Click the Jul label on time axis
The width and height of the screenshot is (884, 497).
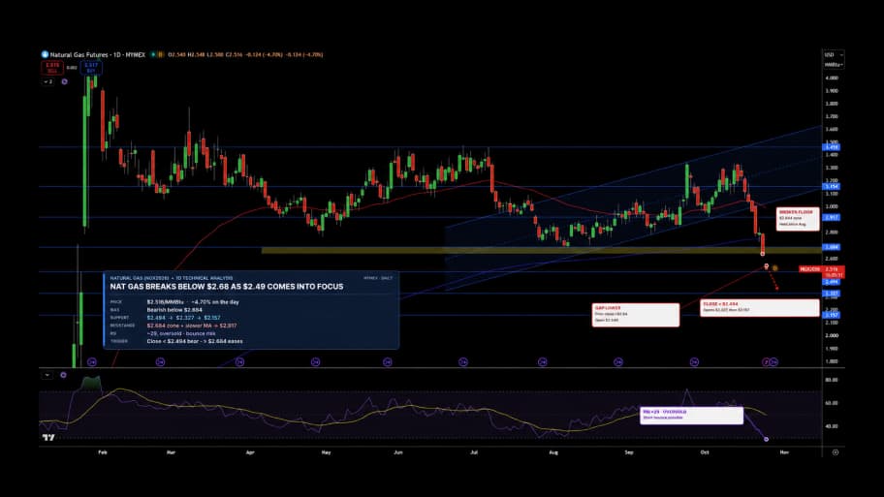pos(474,452)
